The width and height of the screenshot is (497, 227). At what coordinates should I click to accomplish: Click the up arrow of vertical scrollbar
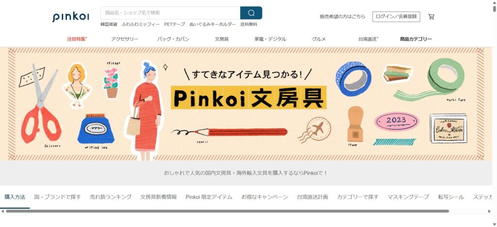pyautogui.click(x=494, y=2)
